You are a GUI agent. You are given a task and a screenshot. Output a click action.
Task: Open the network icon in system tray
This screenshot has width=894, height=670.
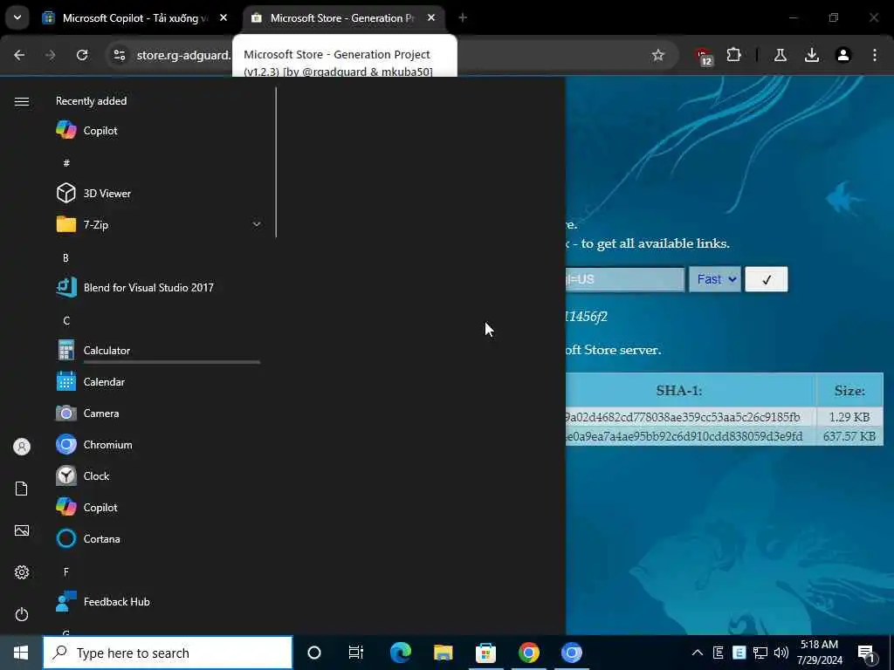(760, 653)
